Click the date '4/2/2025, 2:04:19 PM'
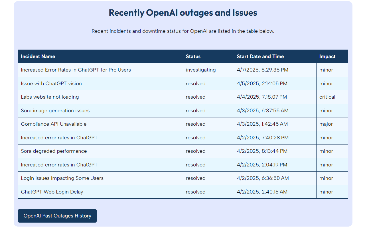 (262, 165)
